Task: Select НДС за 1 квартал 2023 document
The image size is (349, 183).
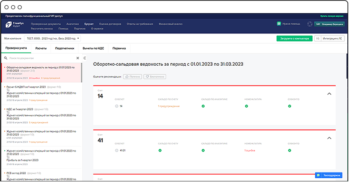Action: (42, 116)
